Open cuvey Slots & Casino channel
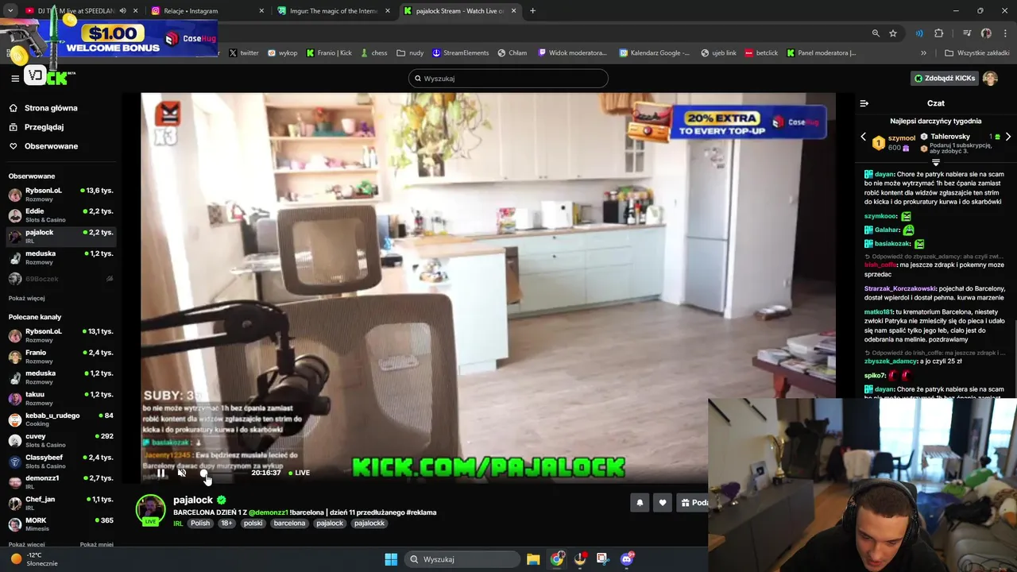Screen dimensions: 1017x572 (x=60, y=441)
